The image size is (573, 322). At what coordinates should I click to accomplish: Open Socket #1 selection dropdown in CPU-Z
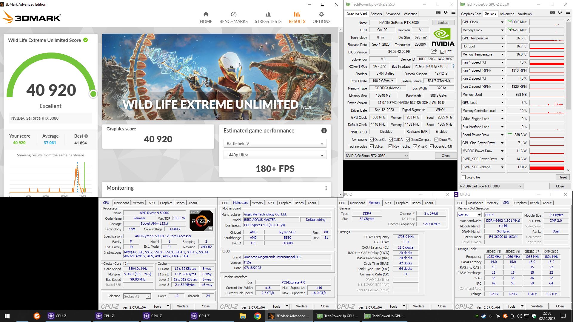[137, 296]
